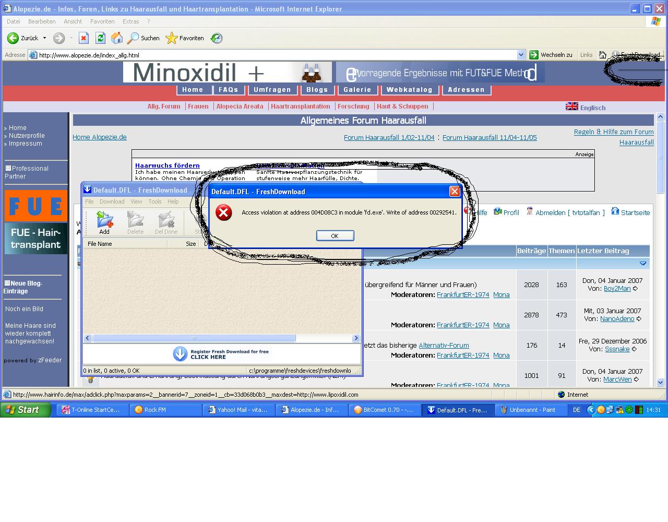Image resolution: width=668 pixels, height=522 pixels.
Task: Open the Extras menu
Action: click(130, 21)
